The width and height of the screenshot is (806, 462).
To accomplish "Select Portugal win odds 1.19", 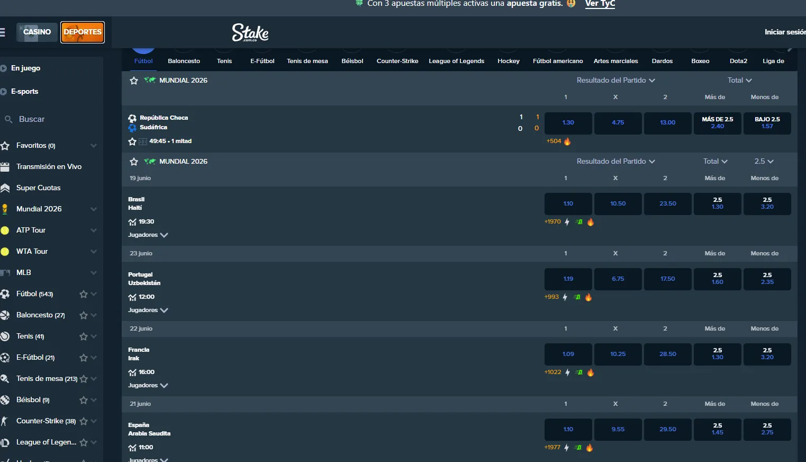I will pyautogui.click(x=568, y=279).
